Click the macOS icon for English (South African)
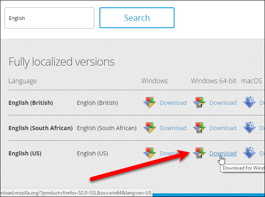The width and height of the screenshot is (265, 197). (249, 127)
